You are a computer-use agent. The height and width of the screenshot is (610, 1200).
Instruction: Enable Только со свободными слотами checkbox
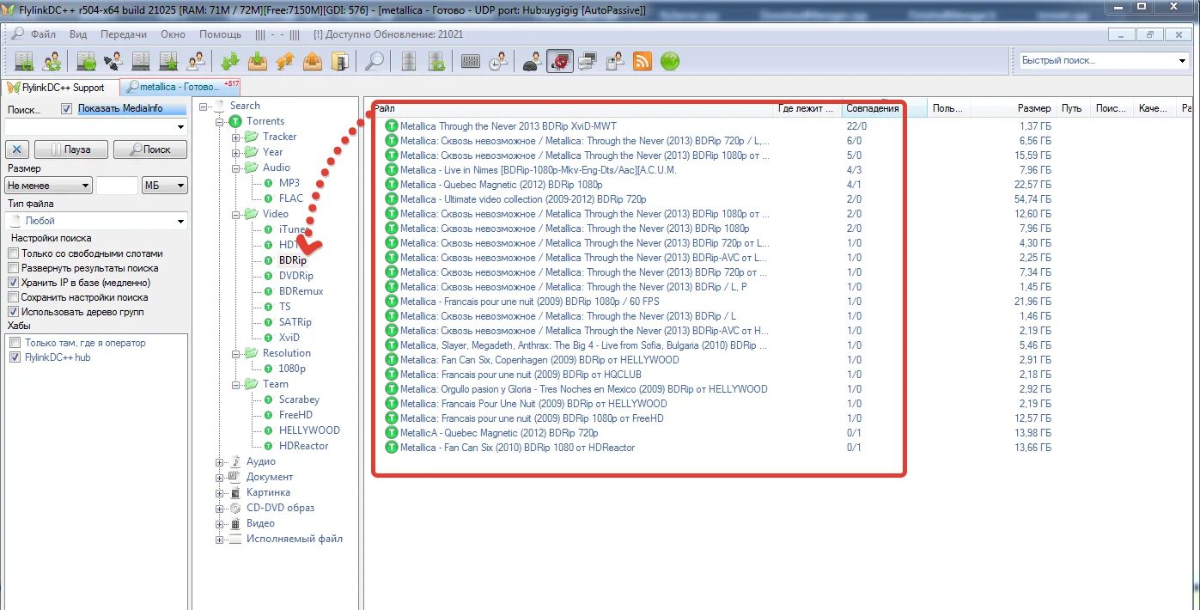pyautogui.click(x=13, y=253)
